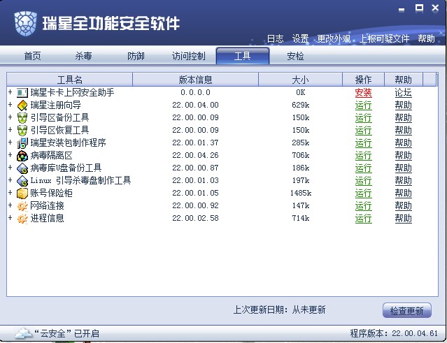Click the cloud security status icon
This screenshot has height=343, width=447.
pyautogui.click(x=23, y=333)
